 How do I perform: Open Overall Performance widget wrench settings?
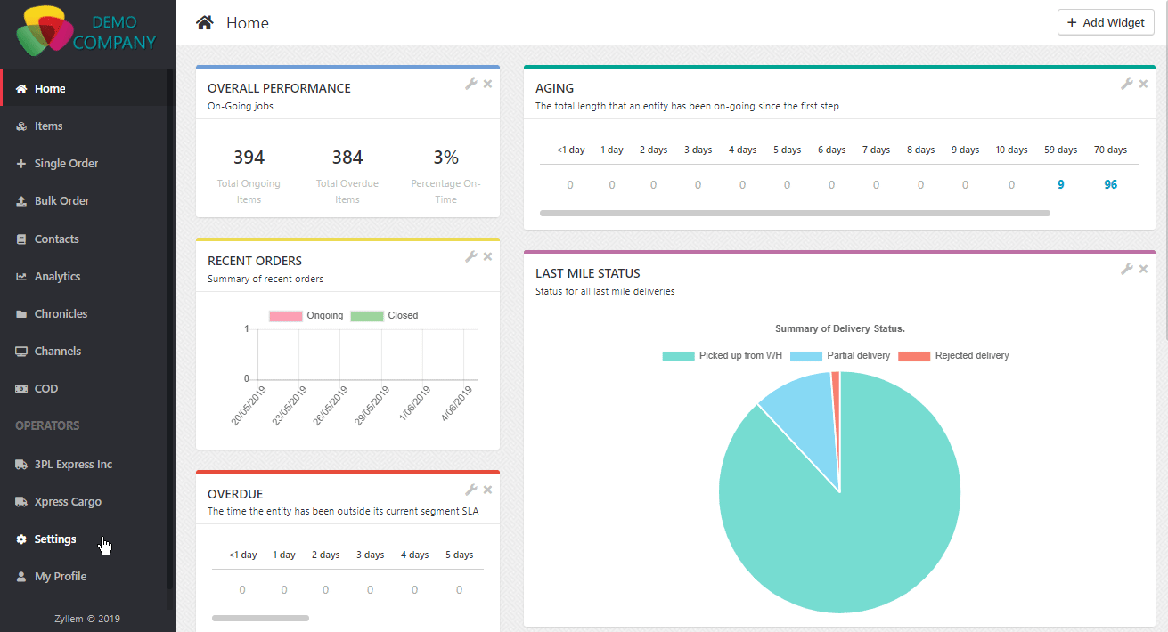click(x=471, y=84)
